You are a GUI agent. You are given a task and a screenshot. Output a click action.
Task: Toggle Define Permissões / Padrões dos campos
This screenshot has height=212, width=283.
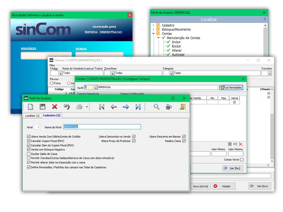pos(29,167)
